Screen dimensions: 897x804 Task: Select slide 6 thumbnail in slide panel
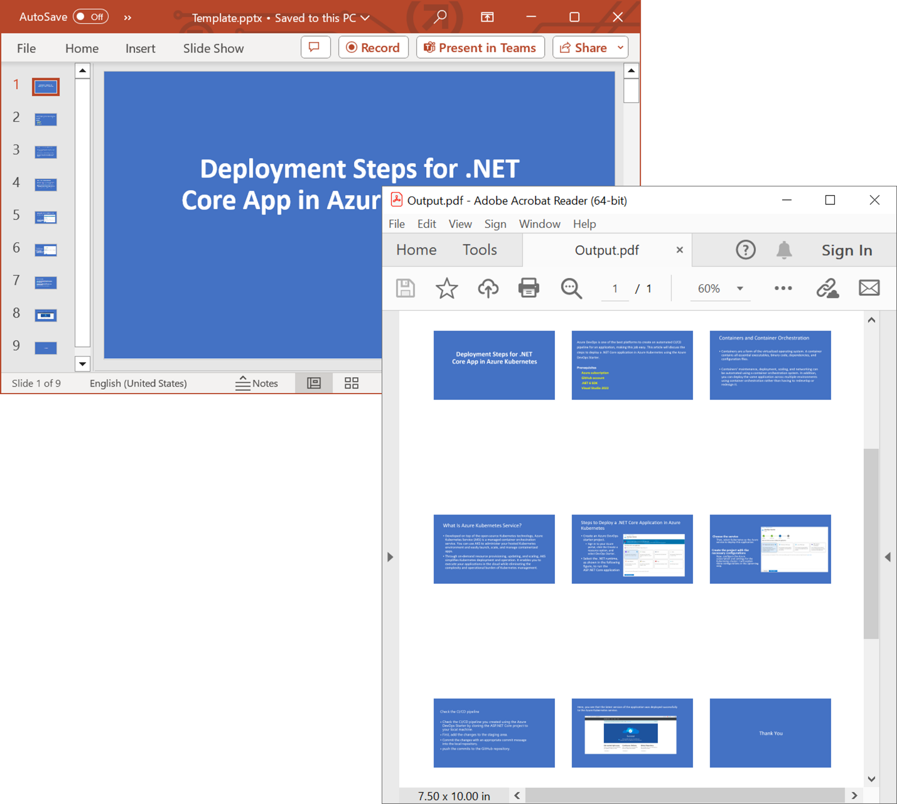[46, 250]
